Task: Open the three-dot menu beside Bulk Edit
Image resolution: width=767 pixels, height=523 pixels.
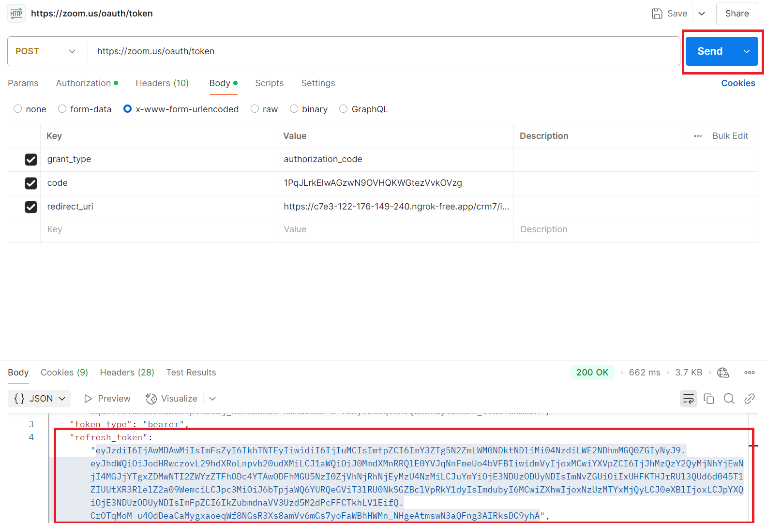Action: (698, 136)
